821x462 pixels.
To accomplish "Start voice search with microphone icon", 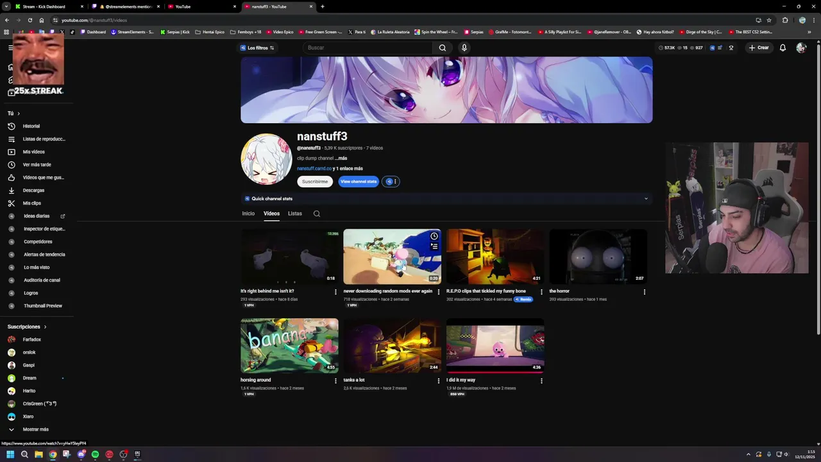I will (464, 47).
